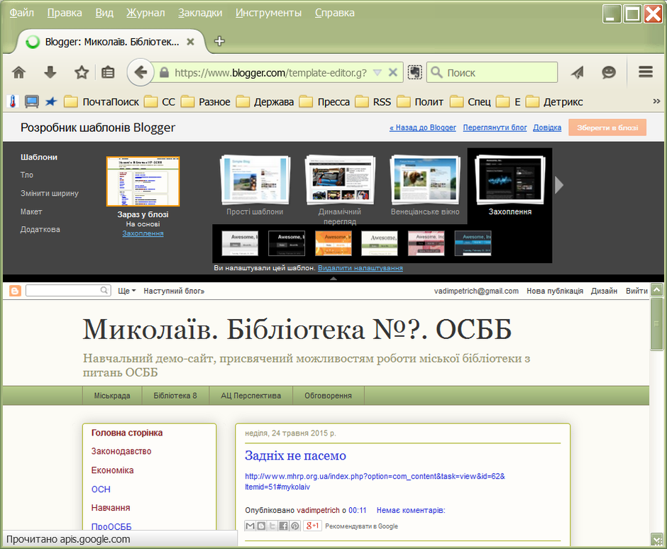
Task: Select Тло in the designer sidebar
Action: [x=27, y=174]
